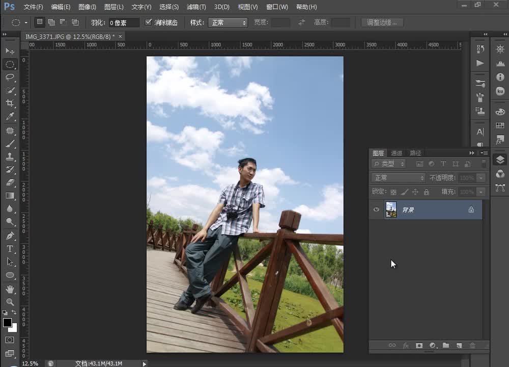Open the 滤镜(T) menu
The height and width of the screenshot is (367, 509).
tap(196, 7)
